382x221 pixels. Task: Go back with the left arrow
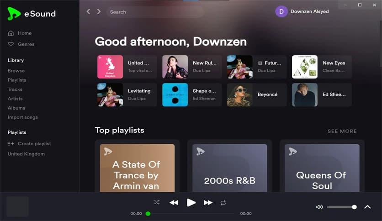point(88,12)
